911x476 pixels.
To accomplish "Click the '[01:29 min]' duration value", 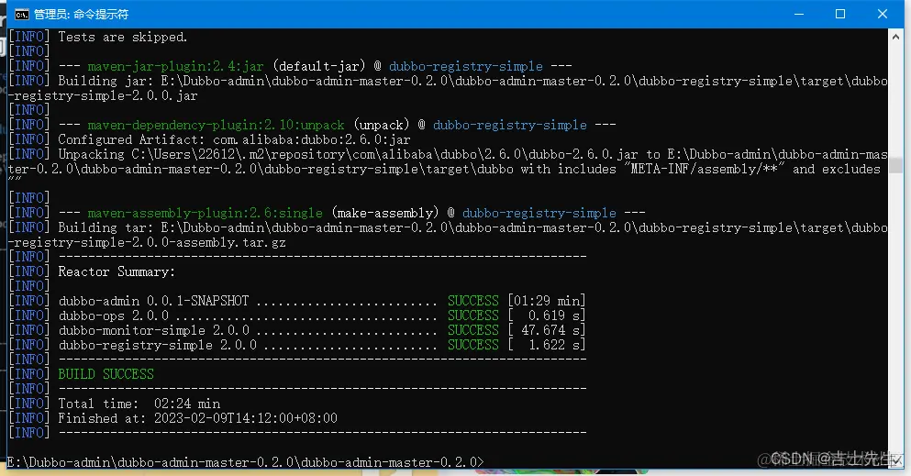I will click(546, 301).
